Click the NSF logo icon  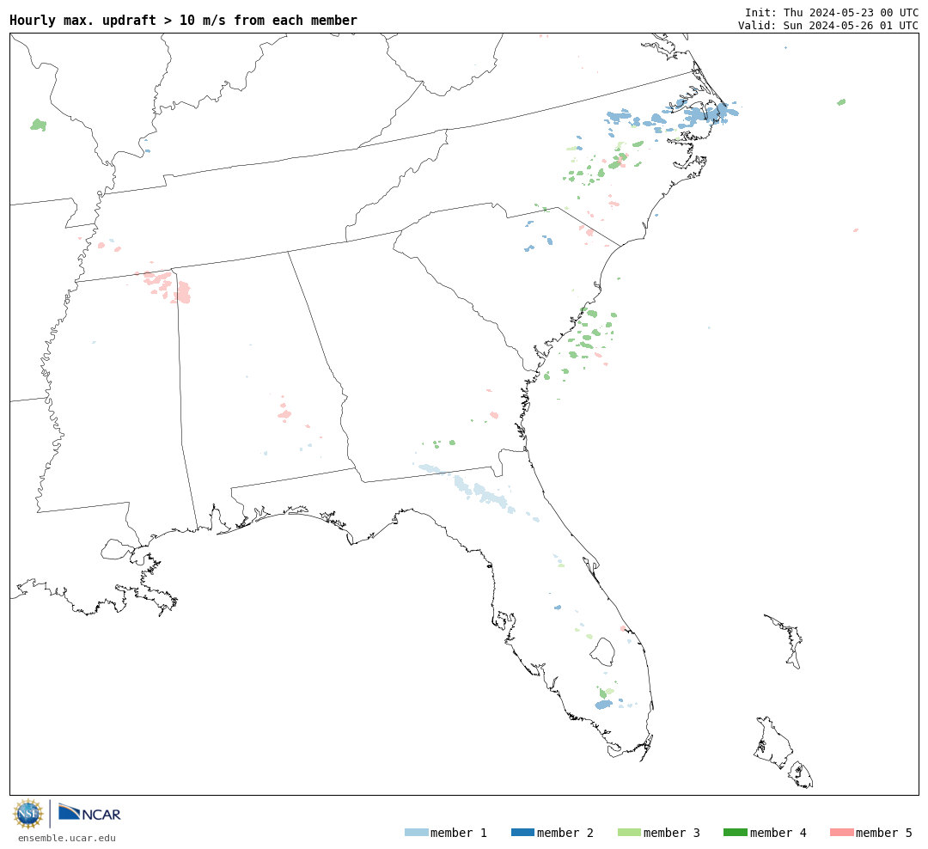(x=27, y=814)
